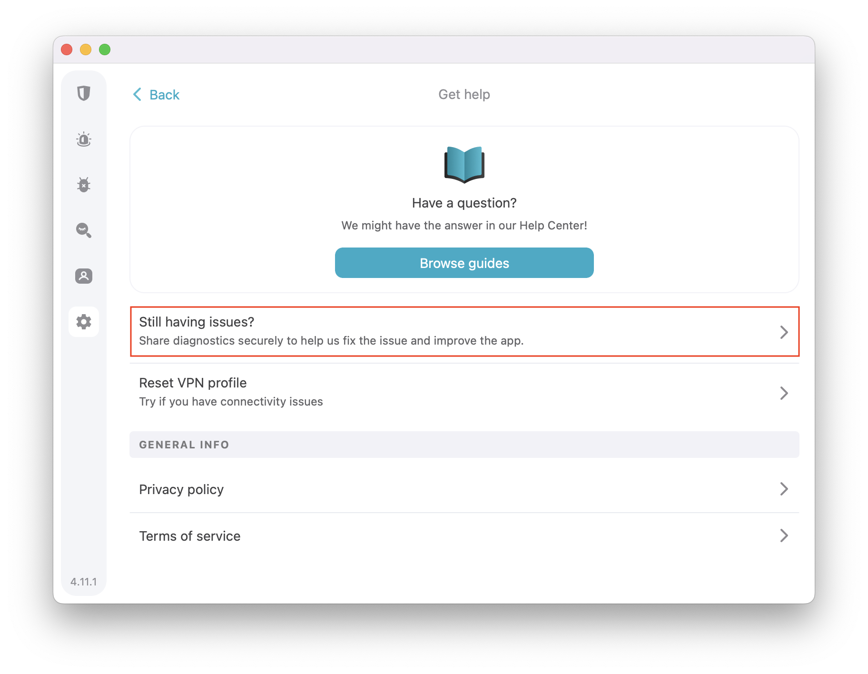Expand the Still having issues chevron
This screenshot has width=868, height=674.
pos(784,332)
